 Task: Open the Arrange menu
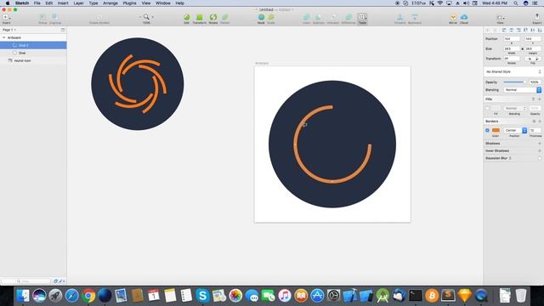point(110,3)
